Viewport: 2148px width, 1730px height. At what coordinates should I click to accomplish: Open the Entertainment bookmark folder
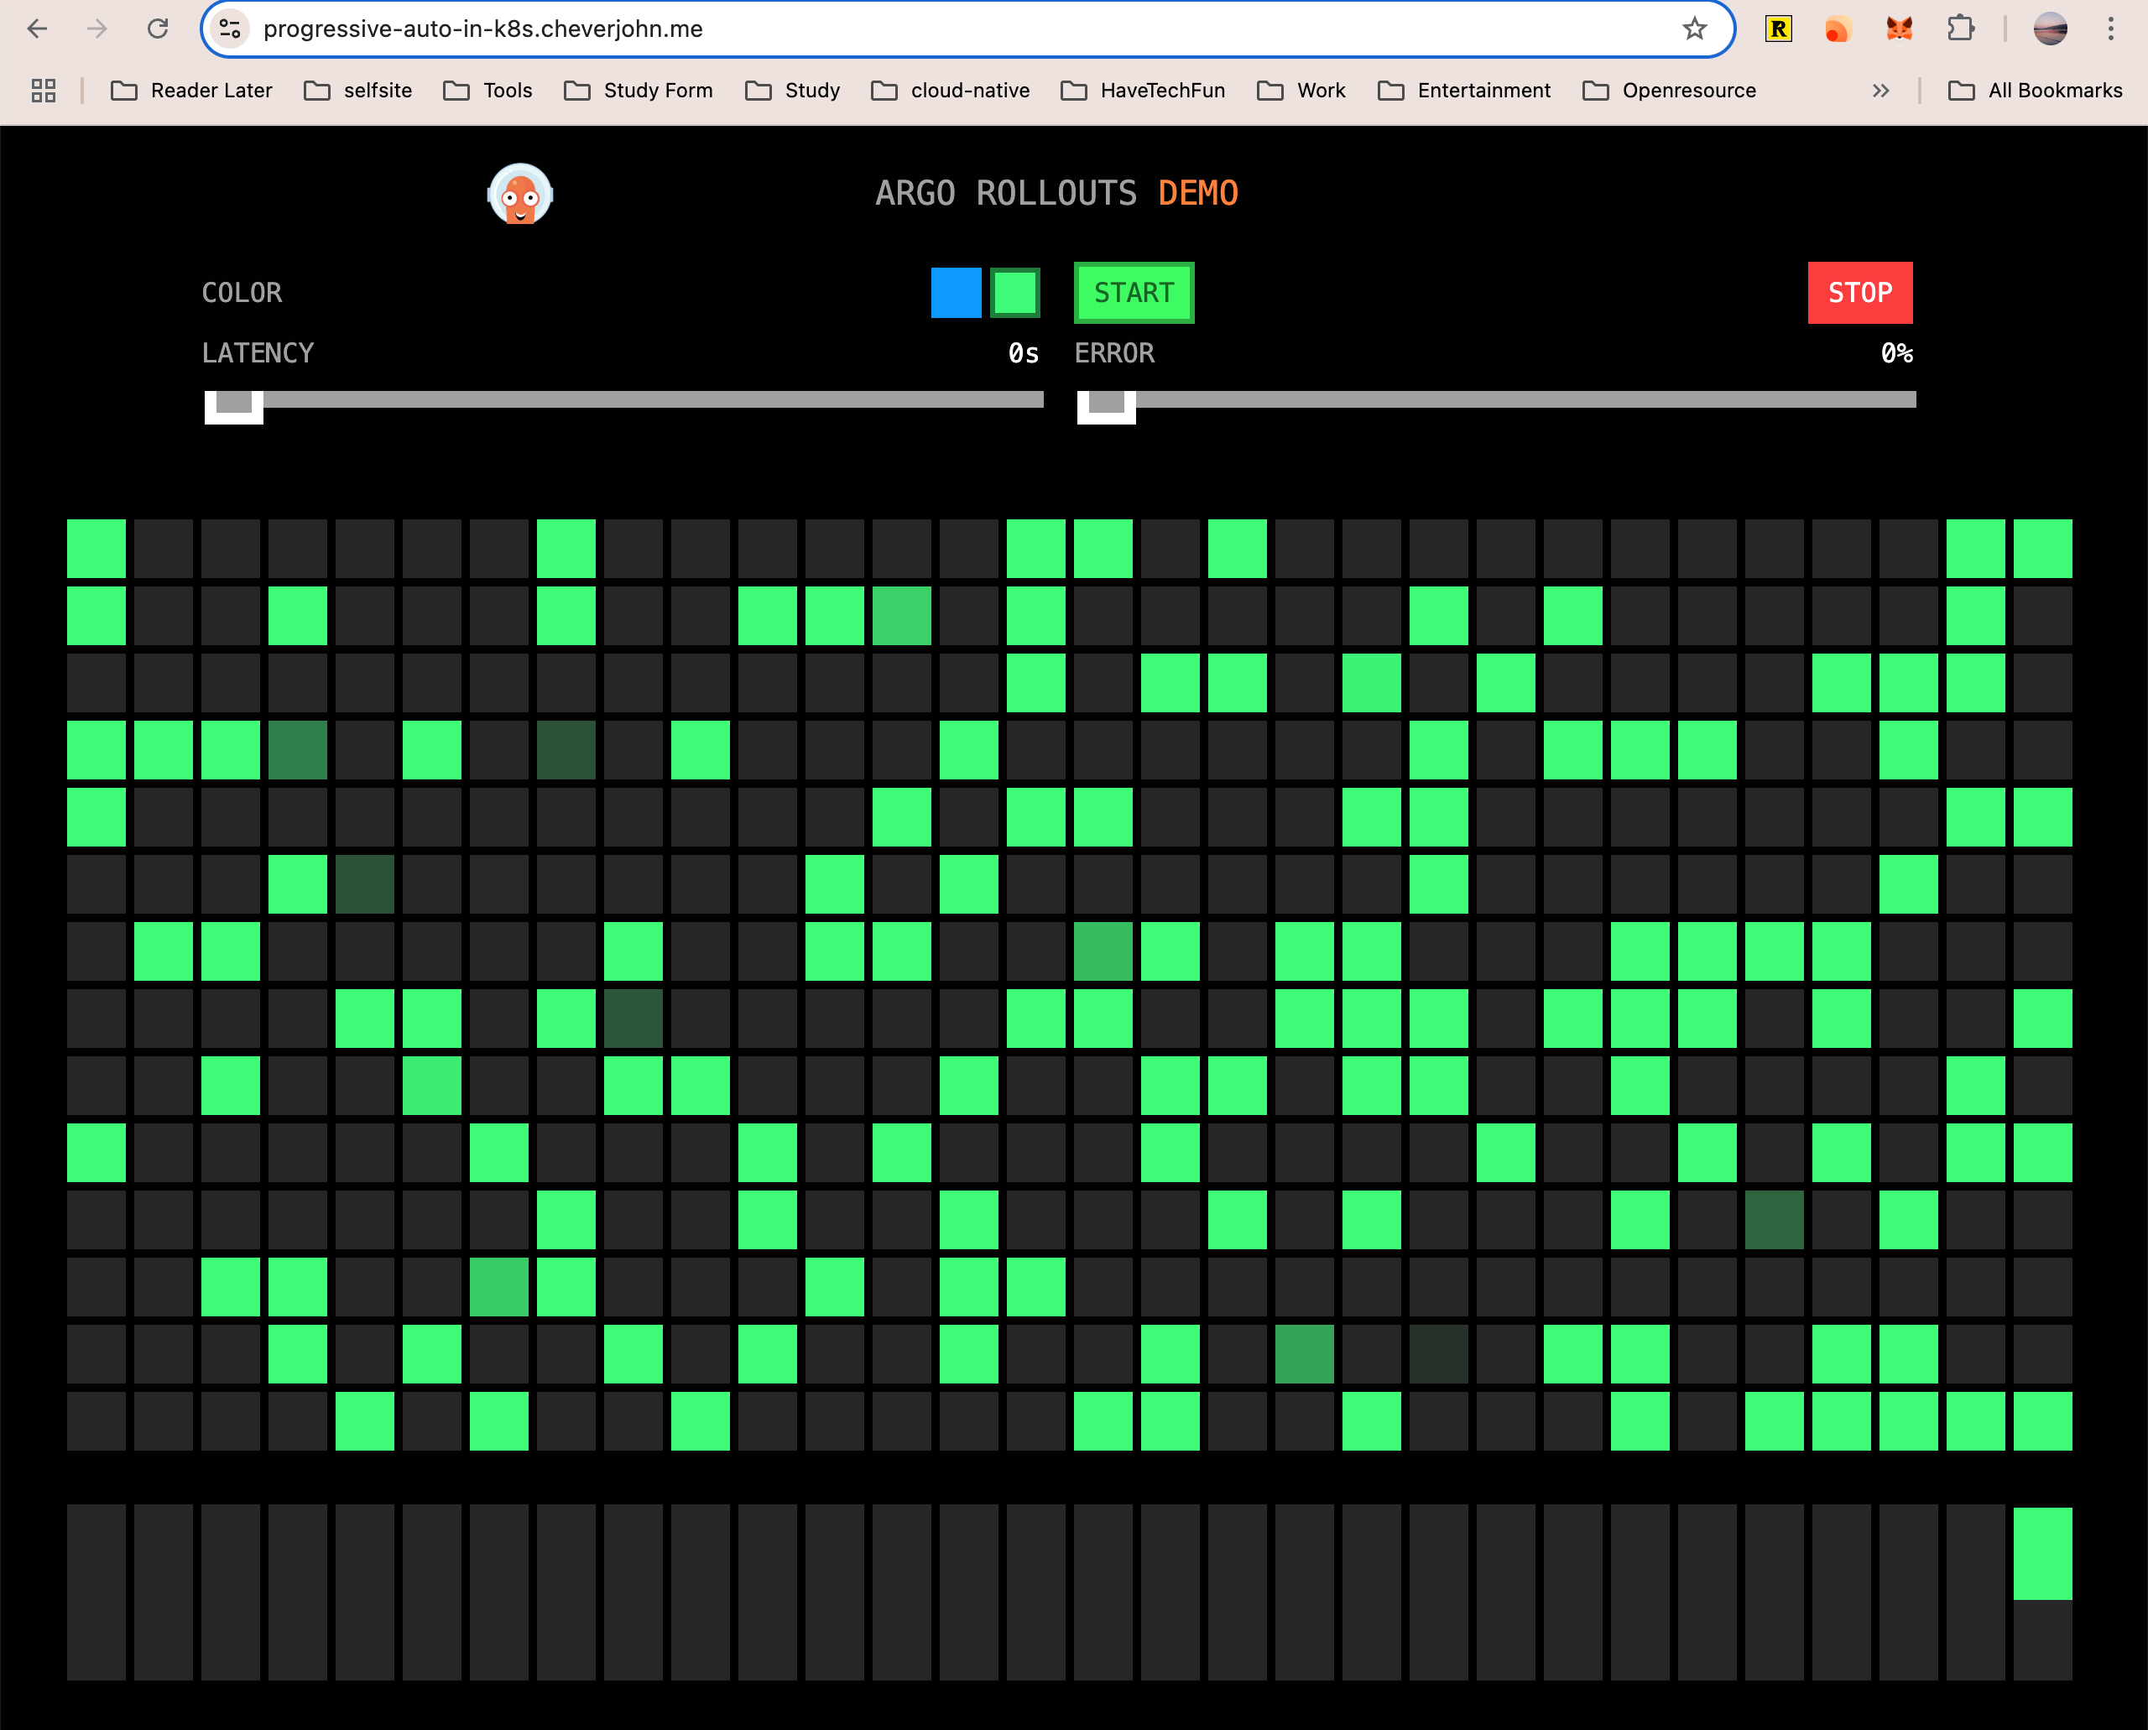click(1463, 91)
